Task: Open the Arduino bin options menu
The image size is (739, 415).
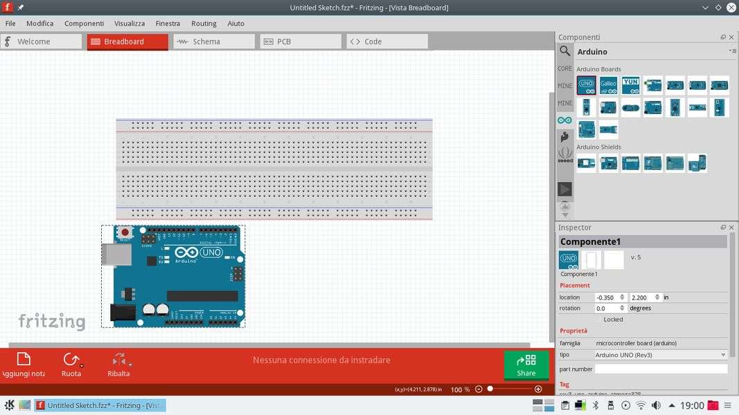Action: pyautogui.click(x=732, y=50)
